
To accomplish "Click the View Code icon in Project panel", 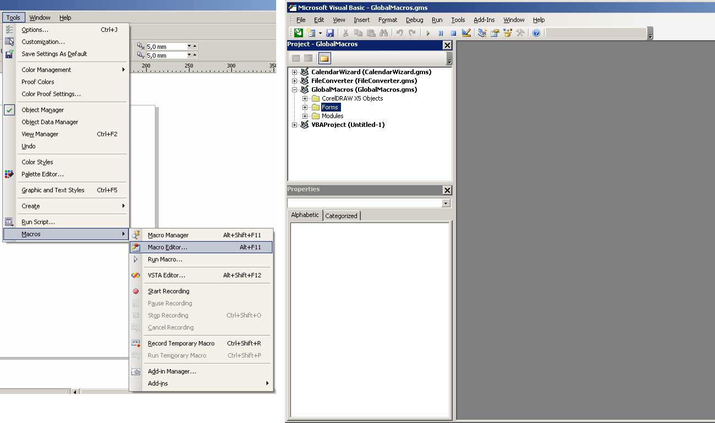I will coord(296,58).
